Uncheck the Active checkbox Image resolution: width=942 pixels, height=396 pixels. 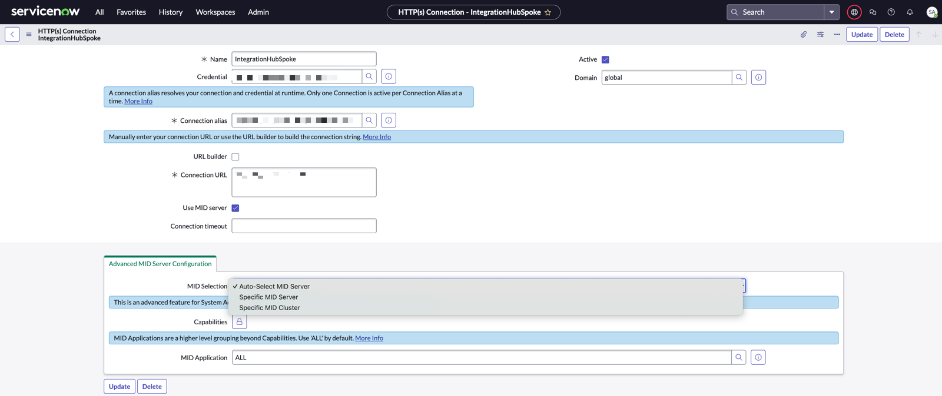pos(605,60)
